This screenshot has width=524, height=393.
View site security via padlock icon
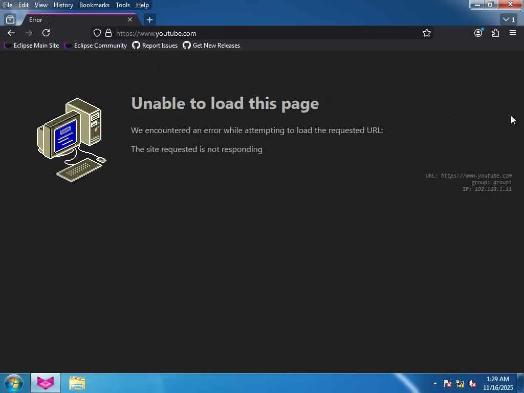click(x=108, y=33)
